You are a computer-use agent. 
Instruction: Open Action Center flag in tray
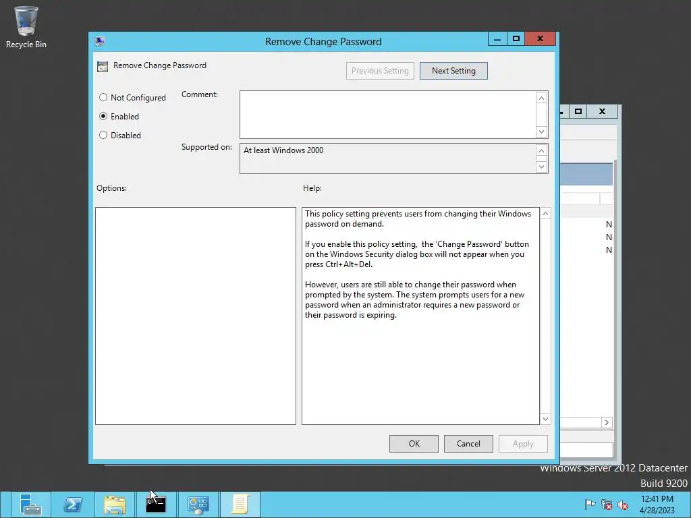[x=590, y=505]
